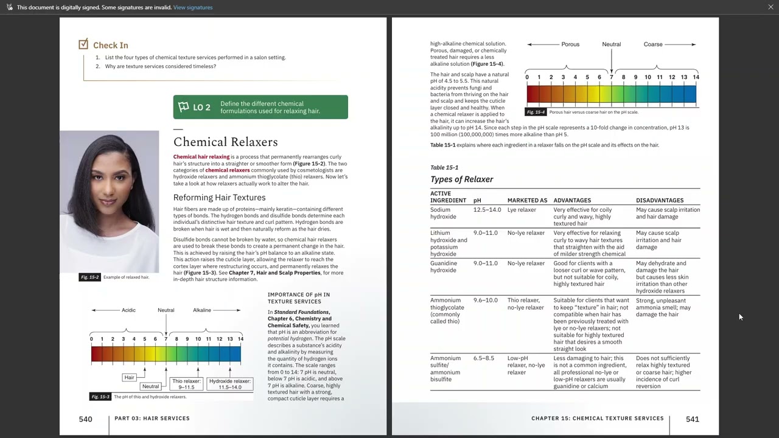Click the 'MARKETED AS' column header
Image resolution: width=779 pixels, height=438 pixels.
528,200
